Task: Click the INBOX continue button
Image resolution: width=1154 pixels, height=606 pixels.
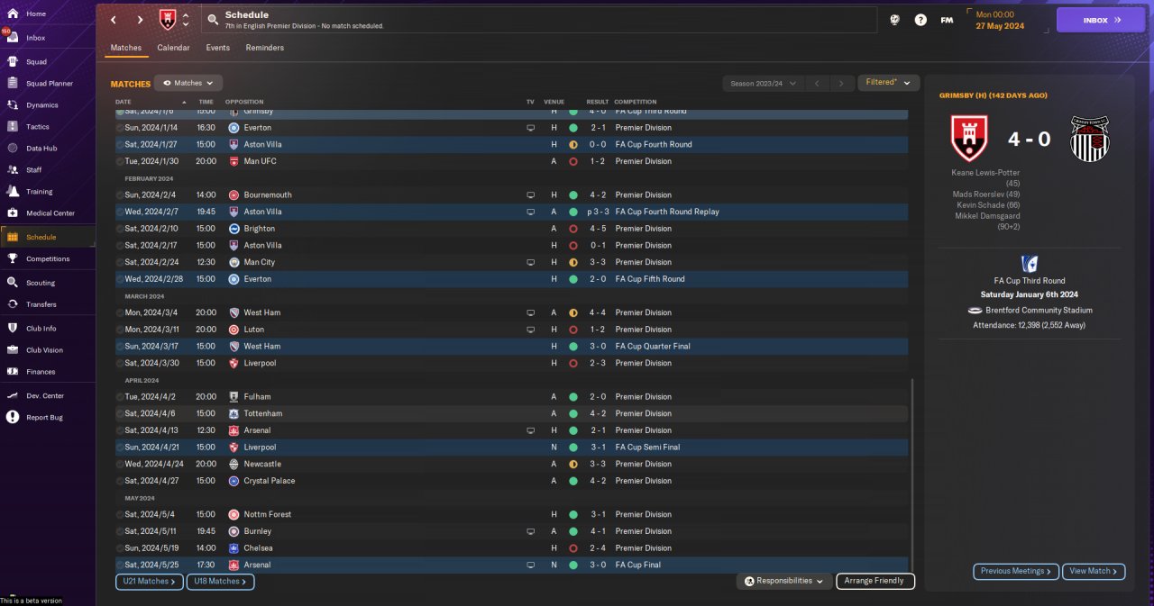Action: pyautogui.click(x=1101, y=20)
